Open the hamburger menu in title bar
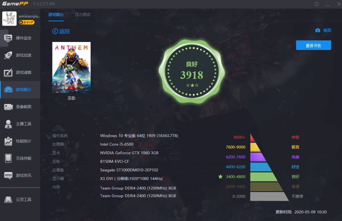Viewport: 342px width, 221px height. coord(317,4)
